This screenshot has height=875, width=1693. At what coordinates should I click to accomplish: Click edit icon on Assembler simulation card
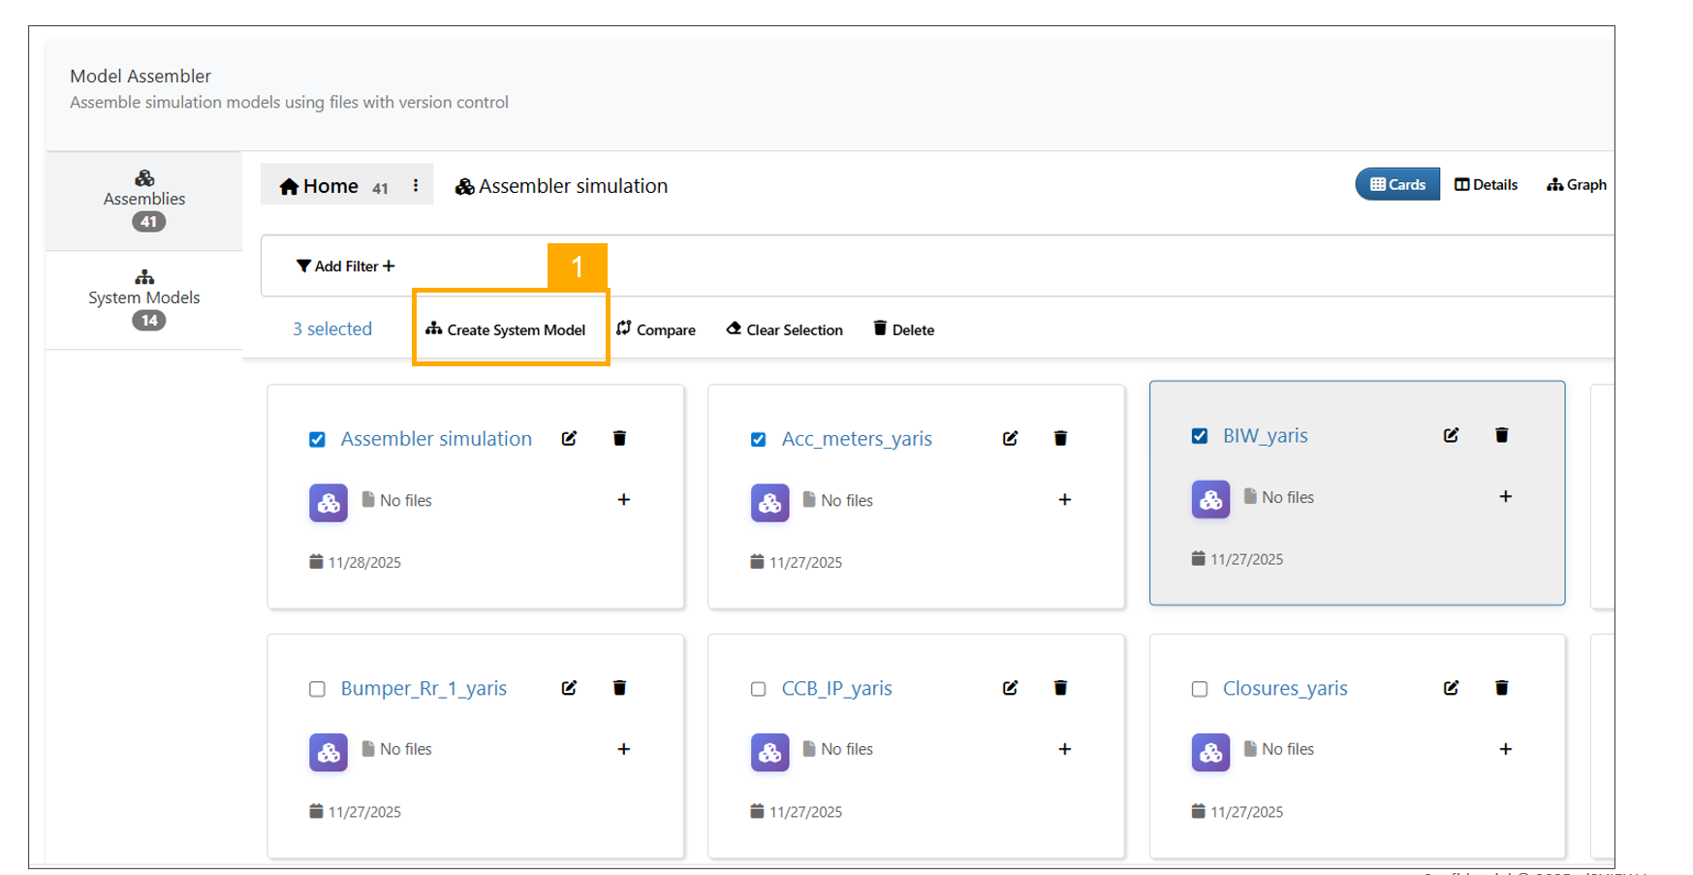[x=569, y=439]
